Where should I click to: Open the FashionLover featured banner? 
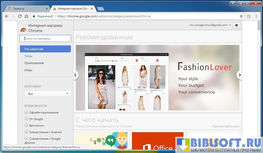pos(157,77)
